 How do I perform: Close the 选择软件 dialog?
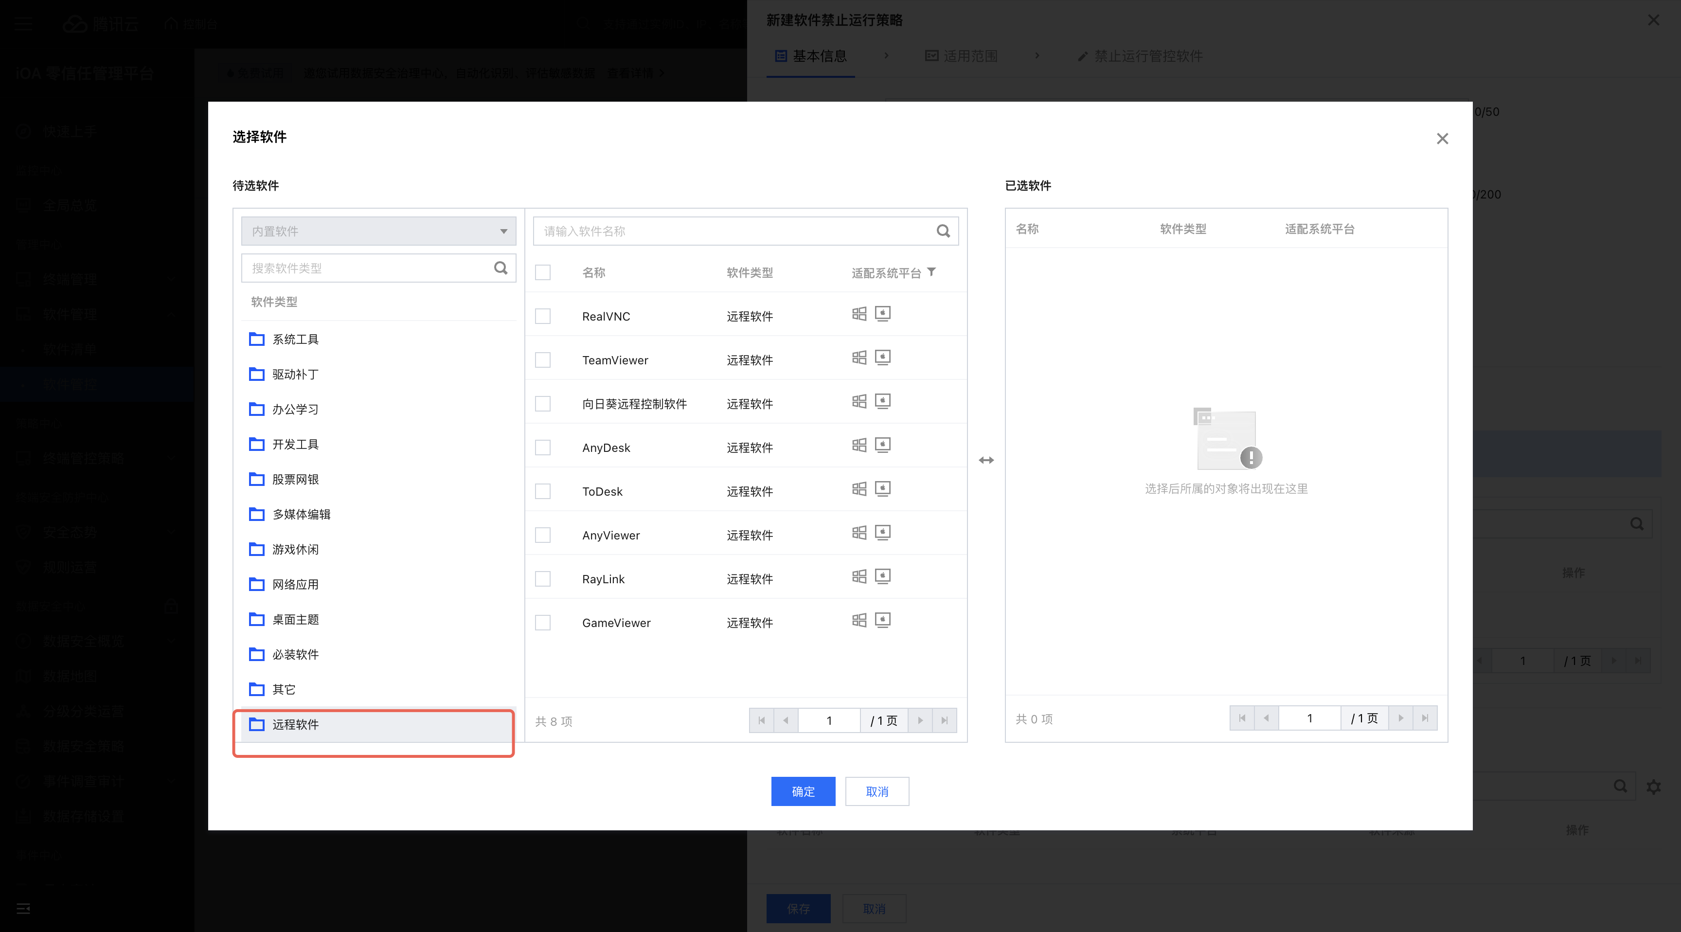pyautogui.click(x=1442, y=138)
